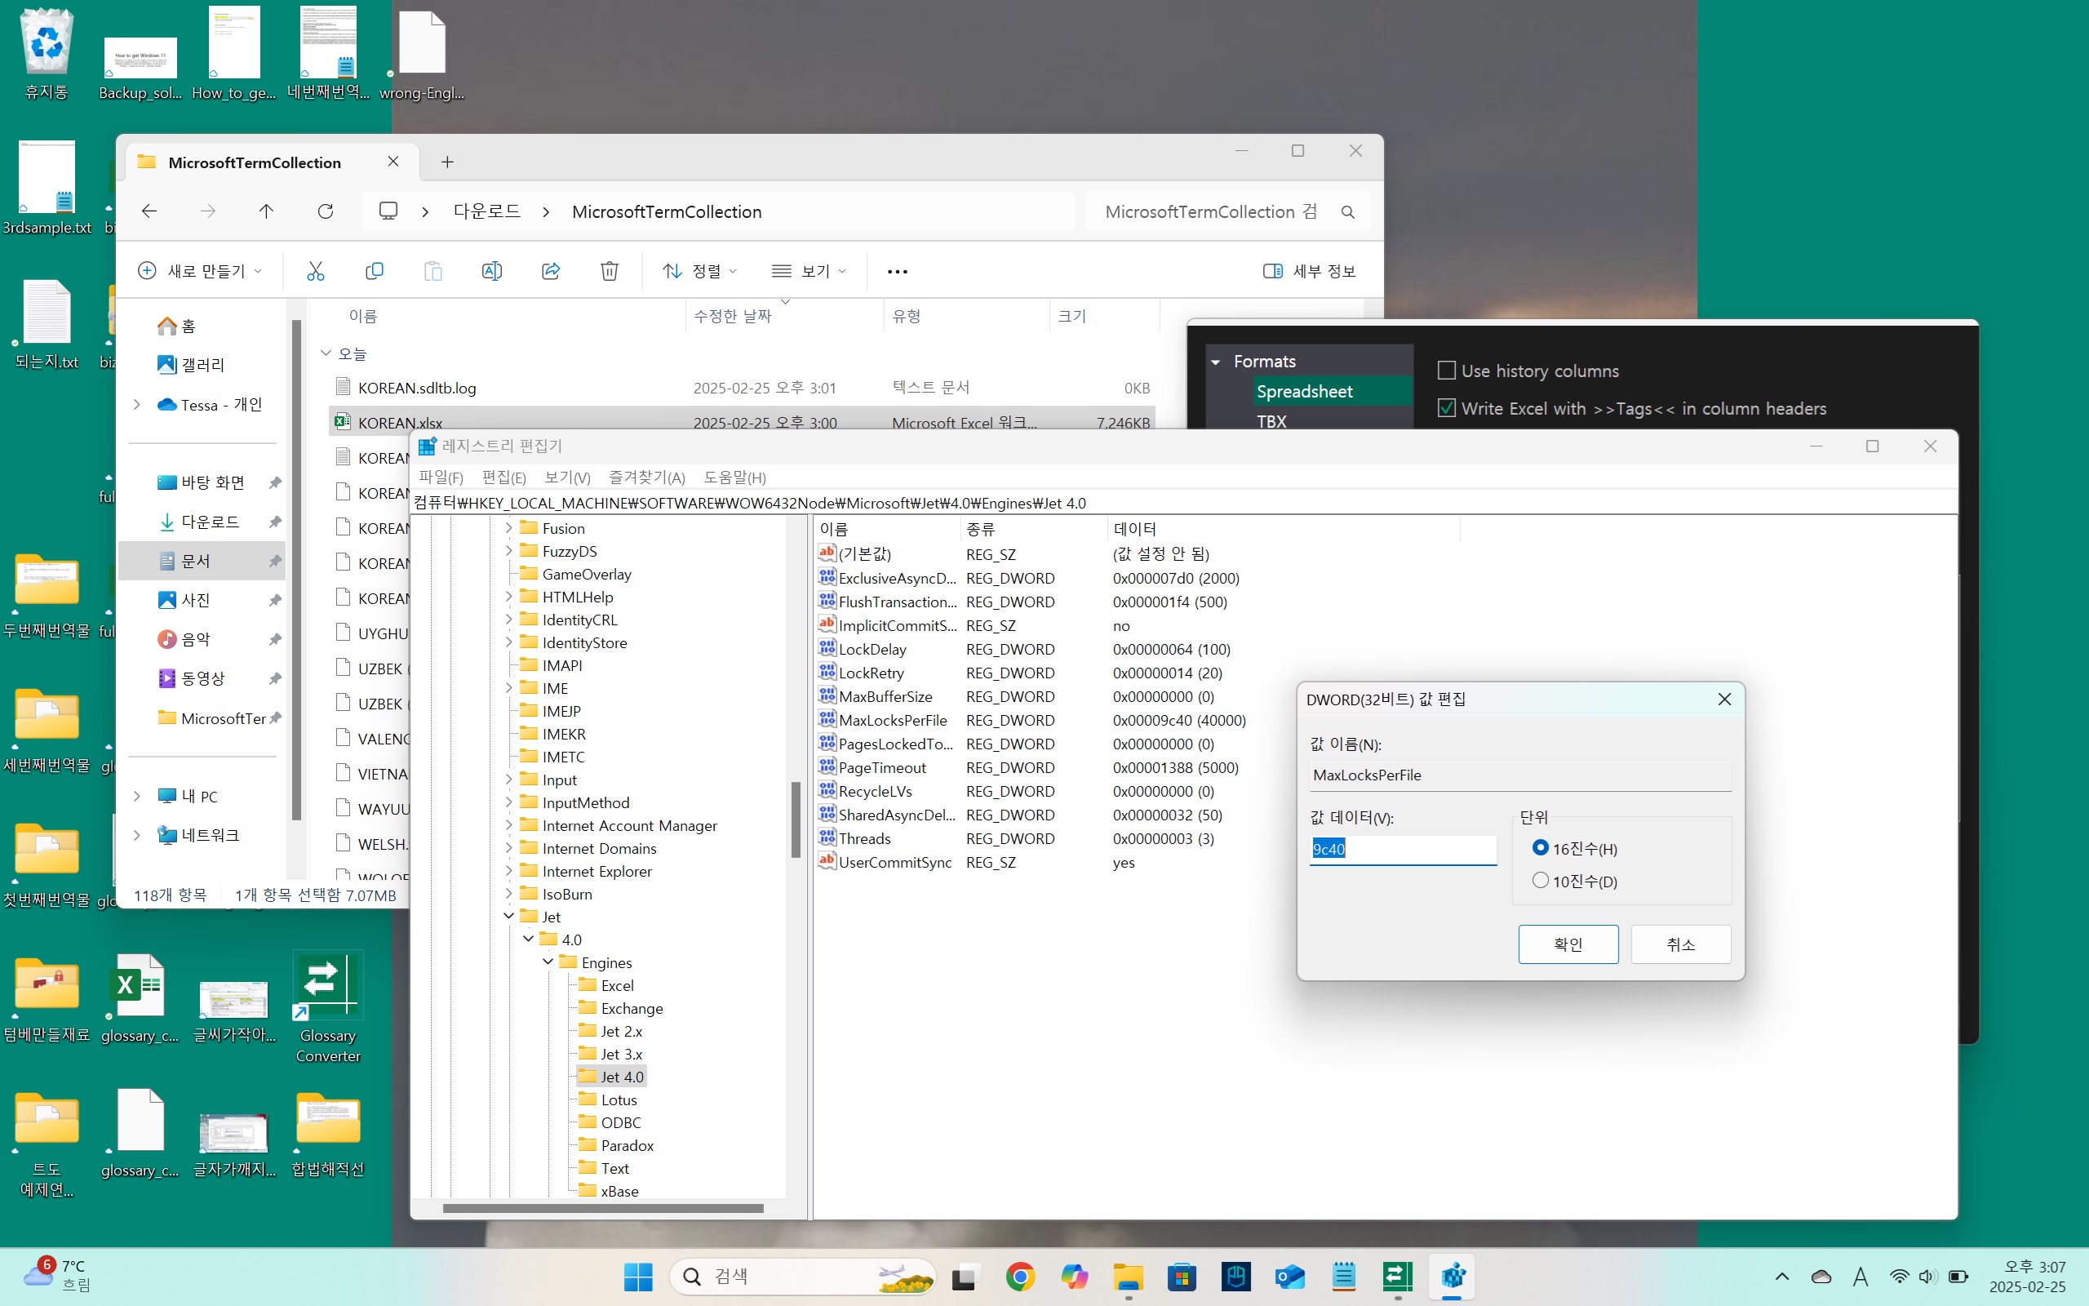This screenshot has width=2089, height=1306.
Task: Uncheck Write Excel with >>Tags<< checkbox
Action: [1447, 407]
